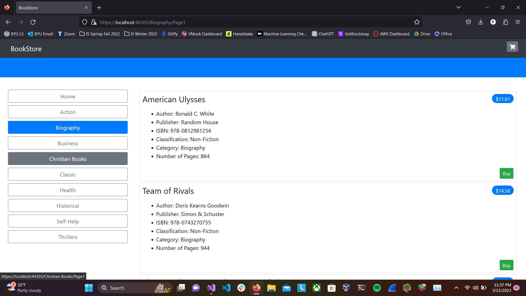The image size is (526, 296).
Task: Click the Windows taskbar Search box
Action: [x=135, y=288]
